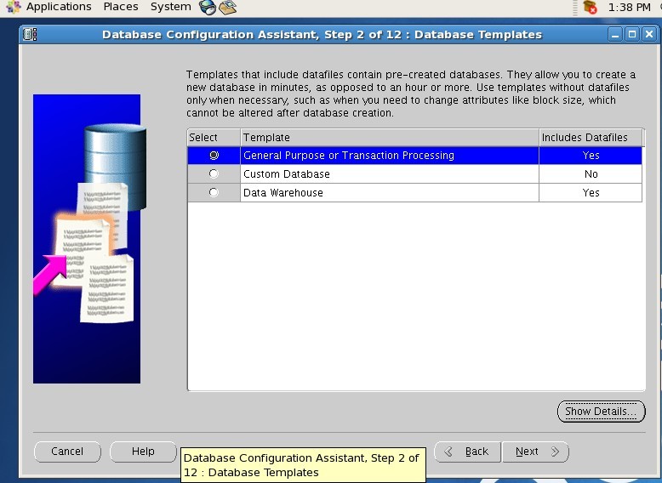The image size is (662, 483).
Task: Click the right arrow on Next button
Action: [x=555, y=452]
